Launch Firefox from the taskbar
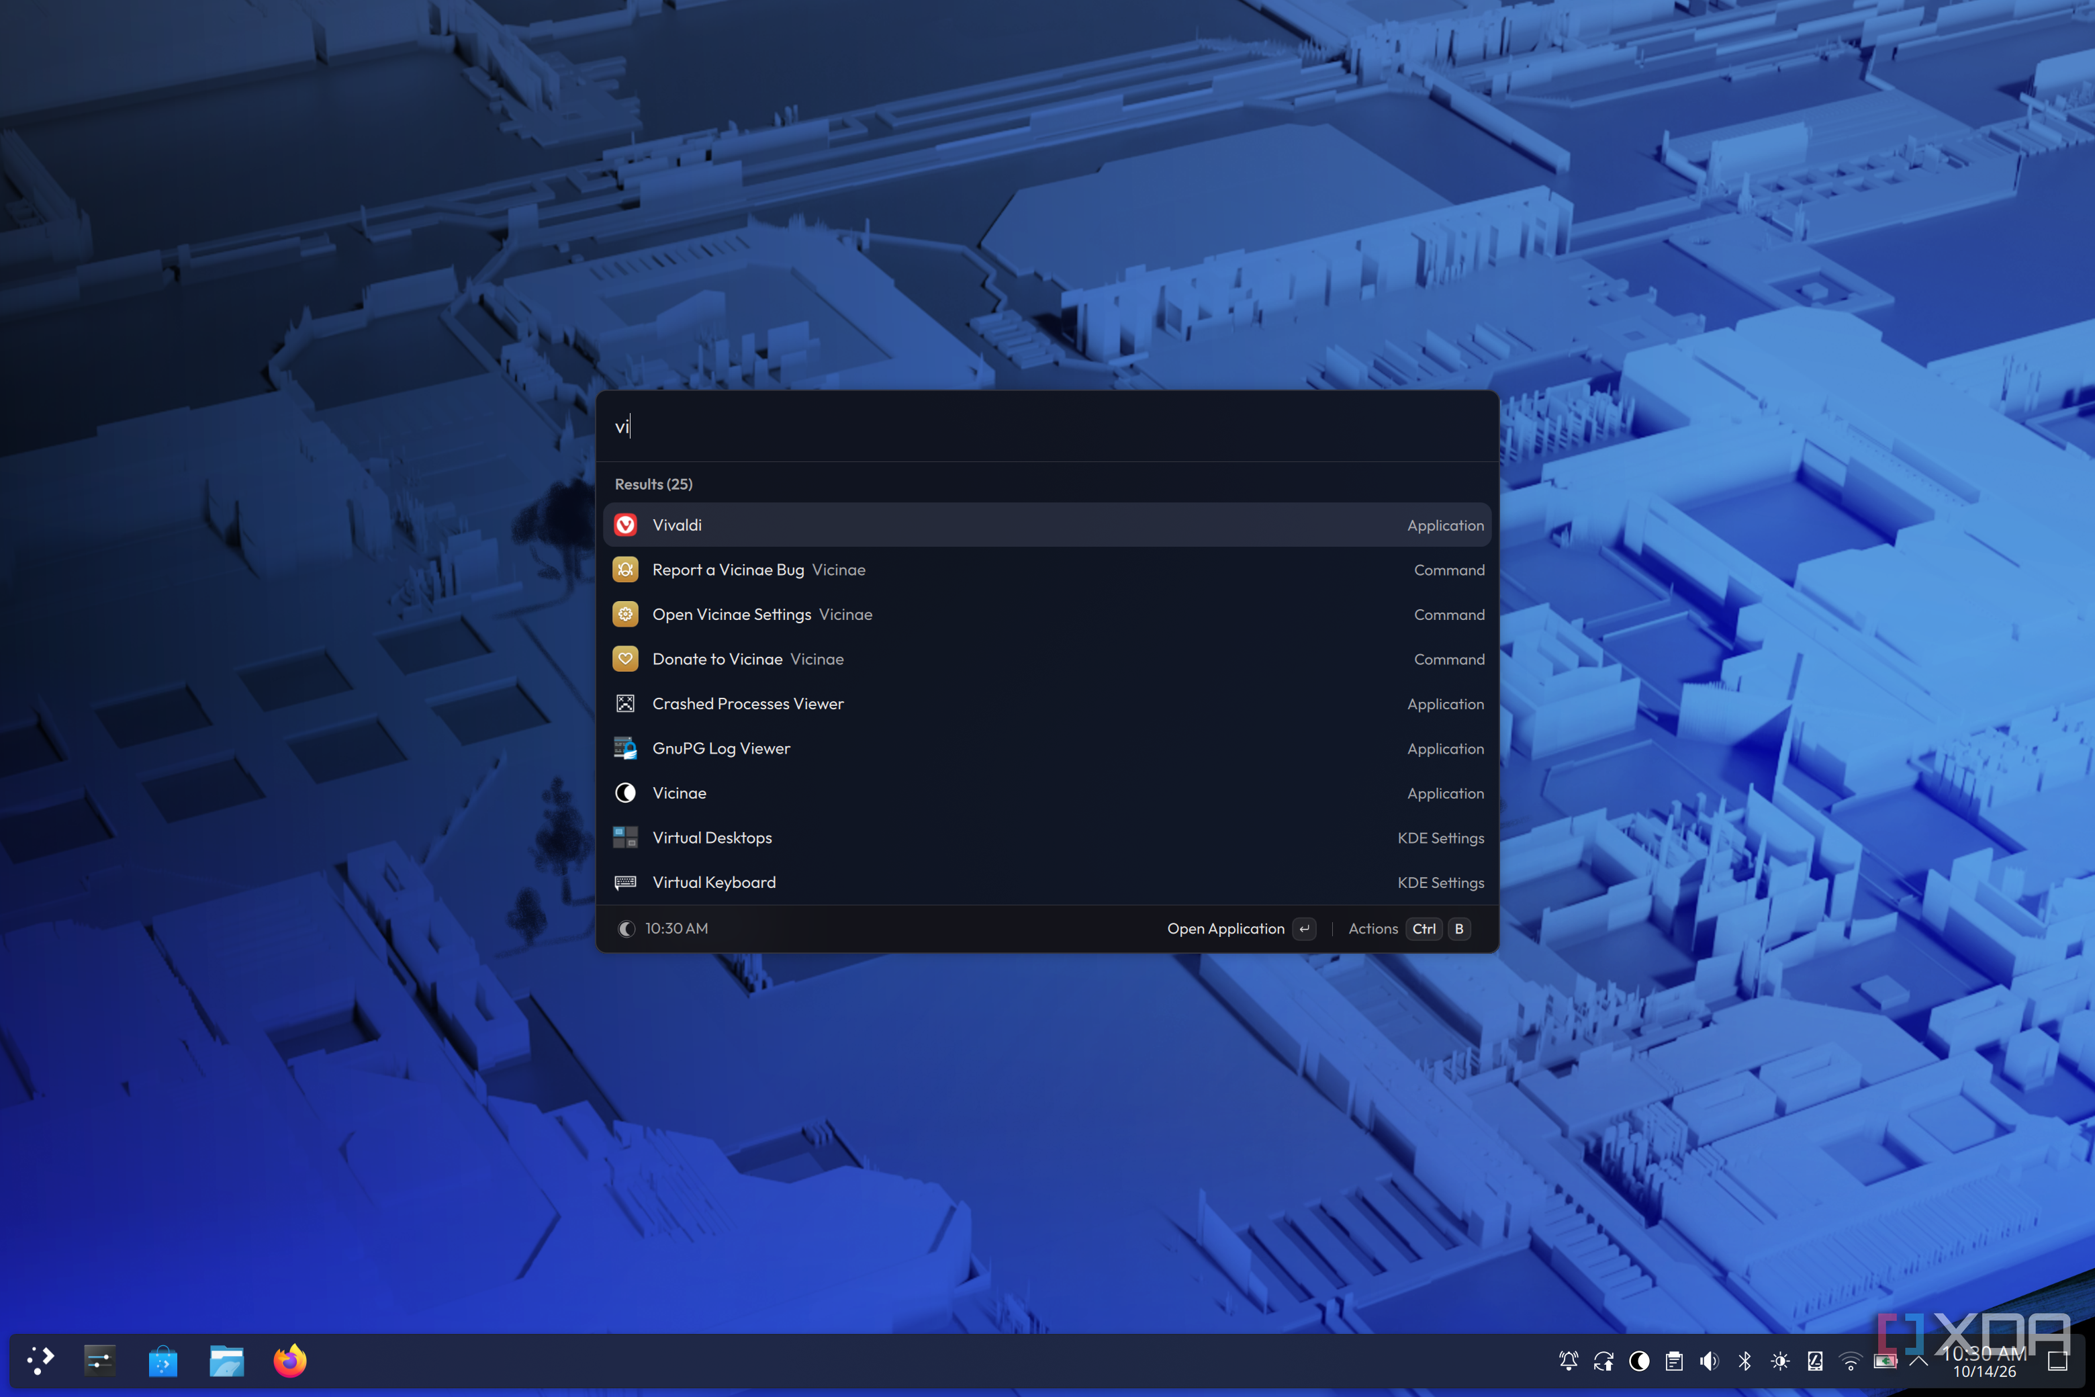This screenshot has height=1397, width=2095. [289, 1361]
